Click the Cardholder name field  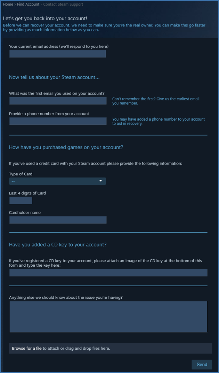pos(58,220)
